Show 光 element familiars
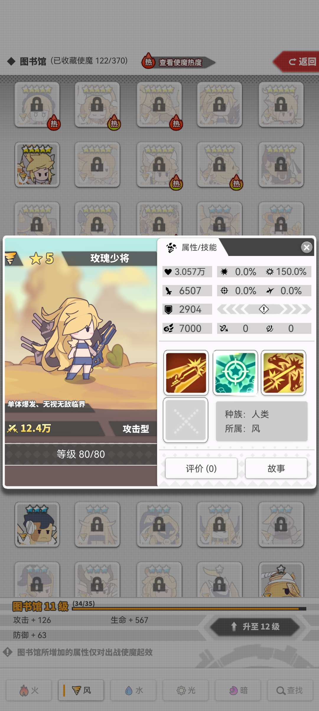Screen dimensions: 319x711 pos(185,690)
